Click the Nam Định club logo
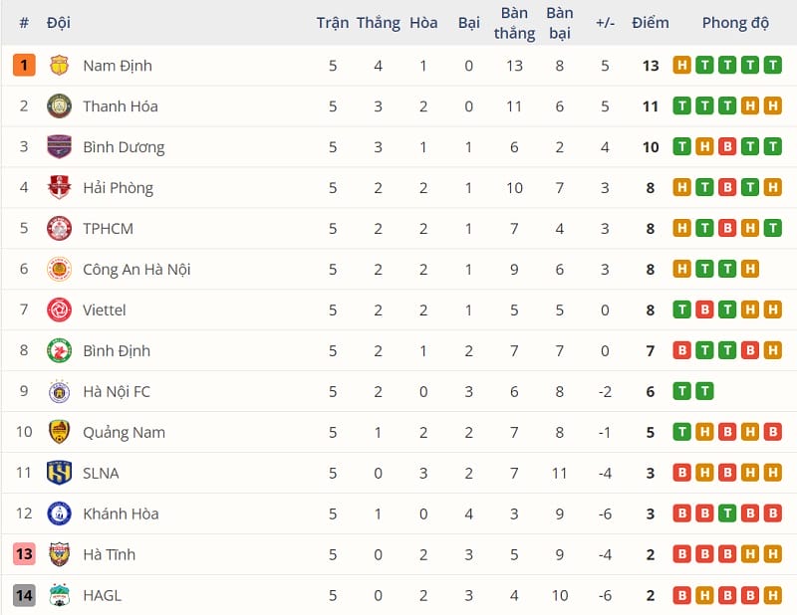797x615 pixels. [60, 66]
